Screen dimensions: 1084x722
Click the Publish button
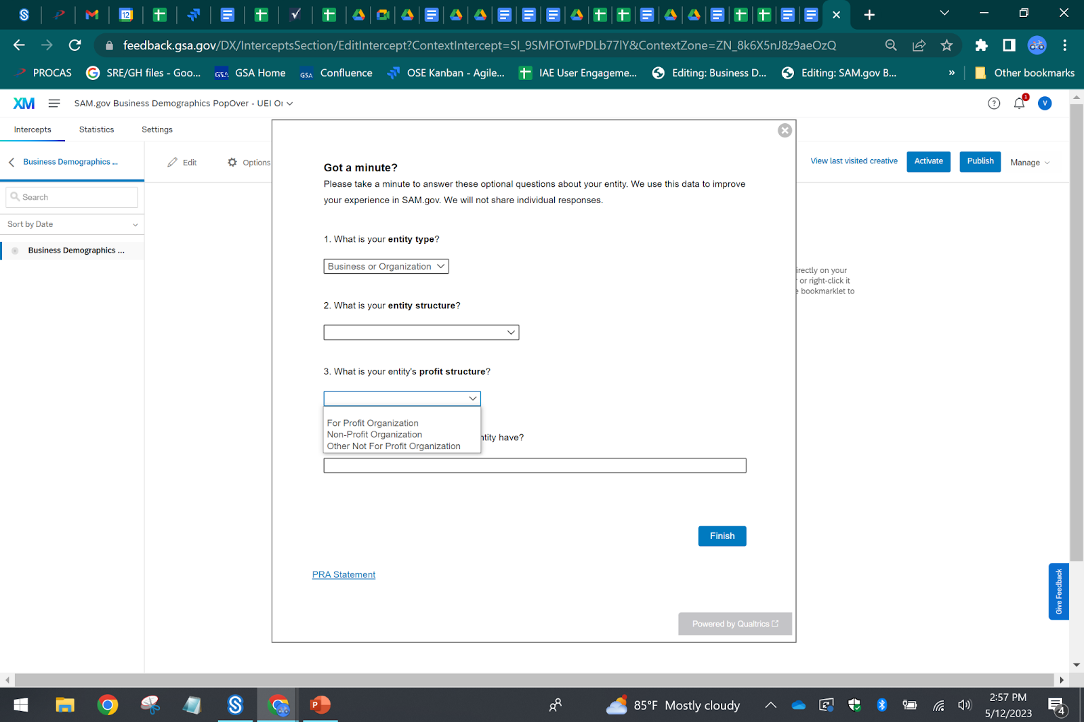point(980,161)
